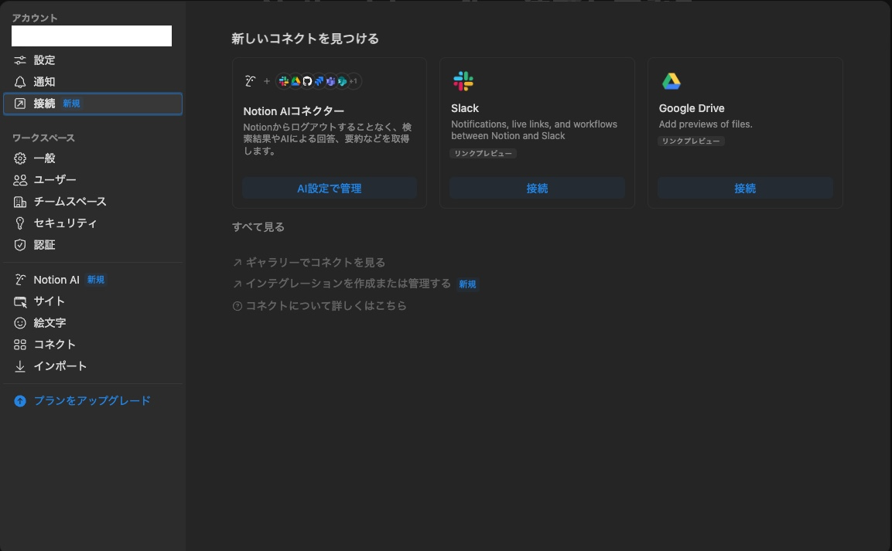
Task: Click the Notion AI connector card icon
Action: tap(250, 81)
